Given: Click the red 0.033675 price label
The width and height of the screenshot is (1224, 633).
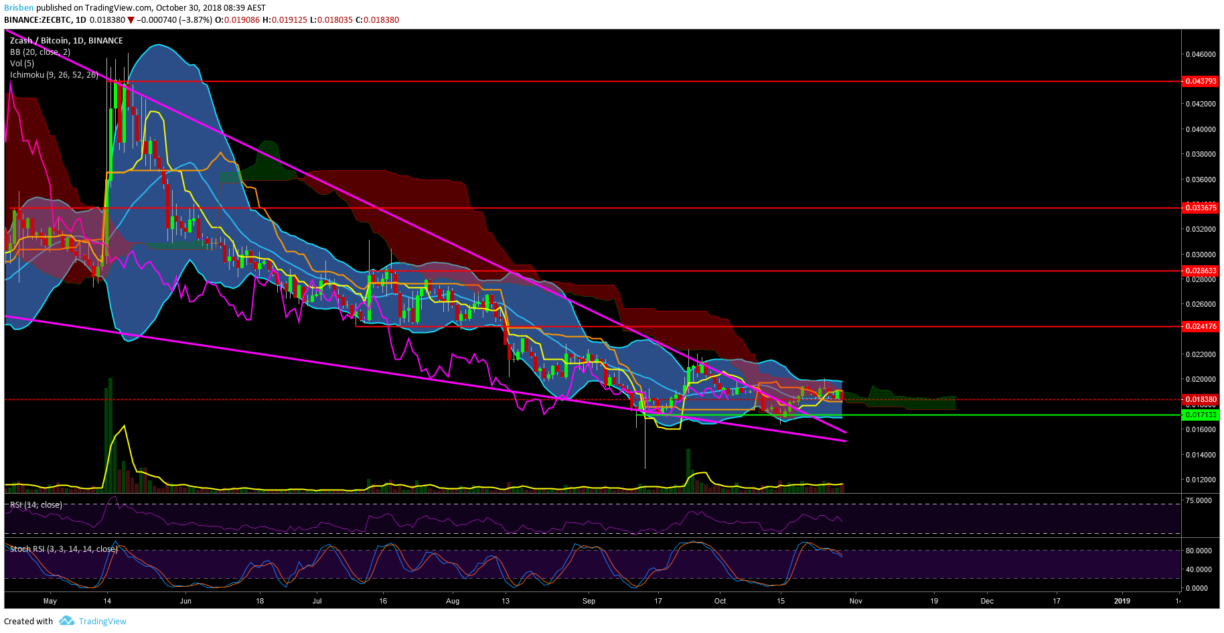Looking at the screenshot, I should [1201, 208].
